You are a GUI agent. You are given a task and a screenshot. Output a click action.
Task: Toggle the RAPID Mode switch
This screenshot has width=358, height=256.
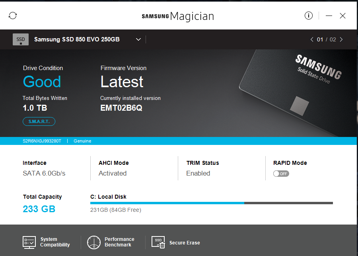coord(281,174)
